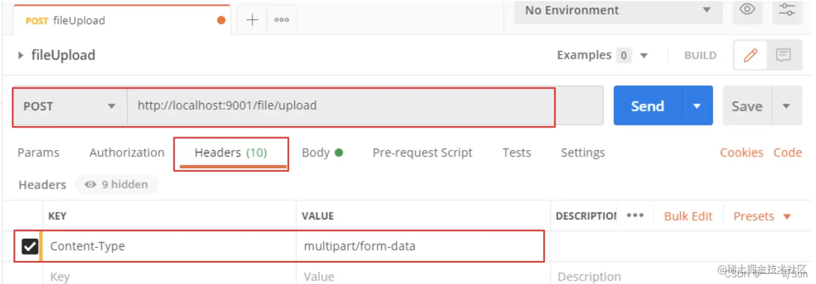
Task: Open the POST method dropdown
Action: pos(70,106)
